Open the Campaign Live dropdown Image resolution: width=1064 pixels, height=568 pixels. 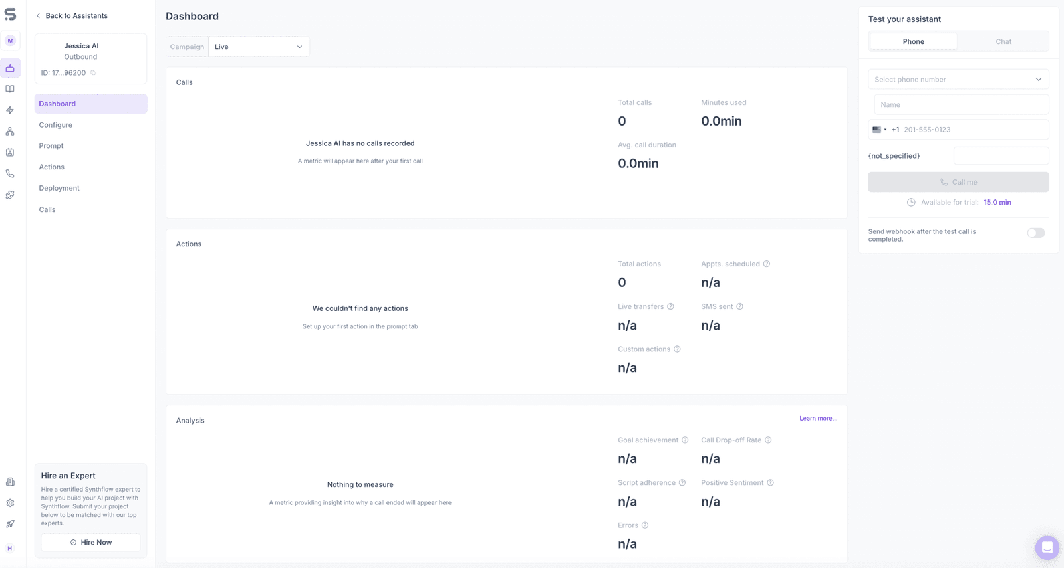coord(259,47)
